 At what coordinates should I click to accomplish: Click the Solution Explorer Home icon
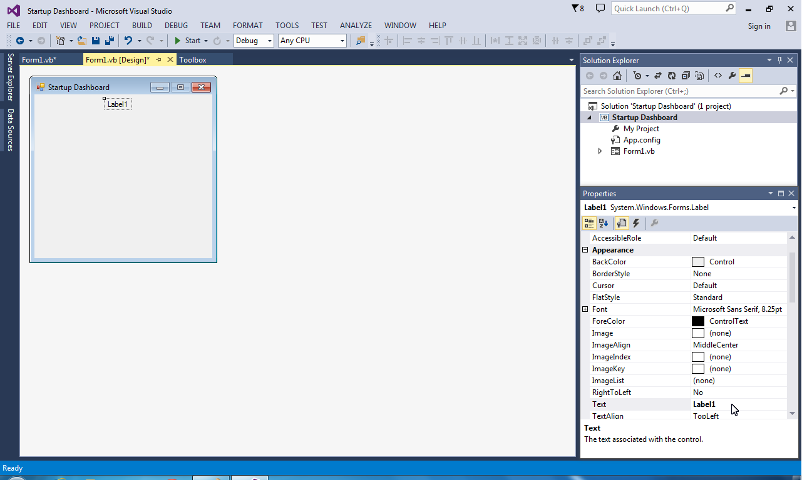tap(617, 76)
